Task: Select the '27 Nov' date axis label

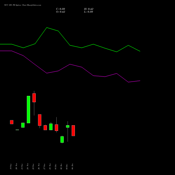Action: [x=44, y=167]
